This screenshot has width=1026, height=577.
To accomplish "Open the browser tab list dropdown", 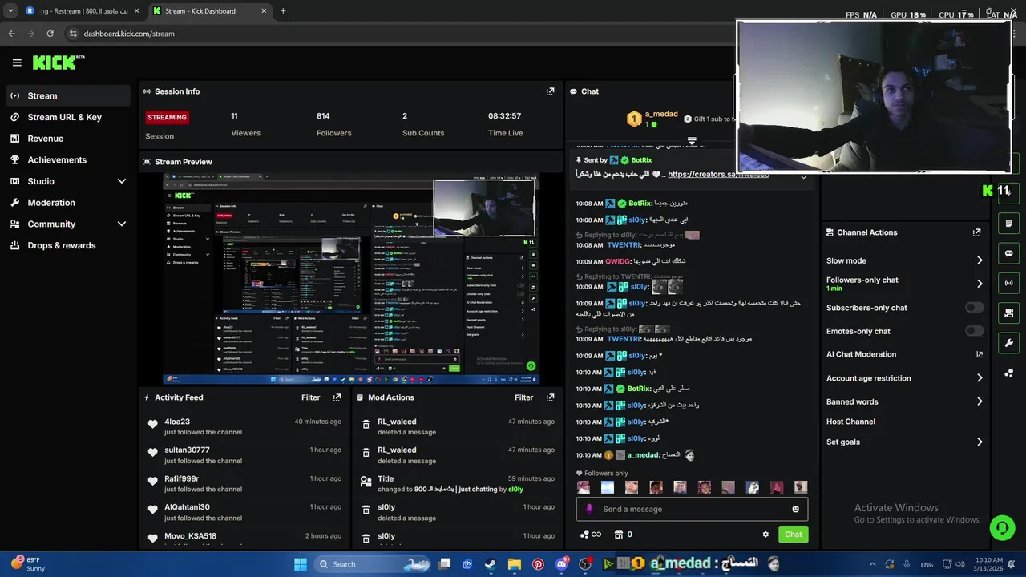I will click(x=10, y=11).
